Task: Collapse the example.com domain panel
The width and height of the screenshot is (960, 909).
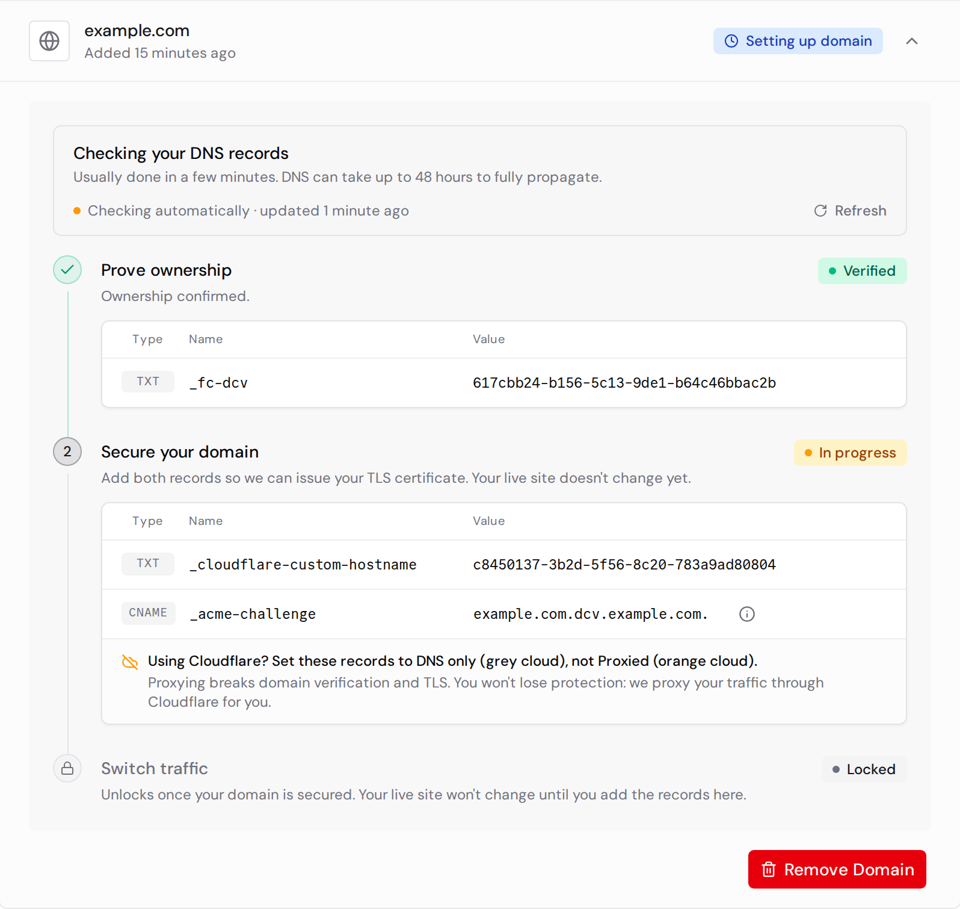Action: (x=912, y=41)
